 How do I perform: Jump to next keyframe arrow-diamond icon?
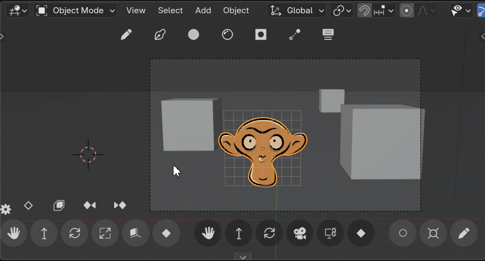[120, 205]
